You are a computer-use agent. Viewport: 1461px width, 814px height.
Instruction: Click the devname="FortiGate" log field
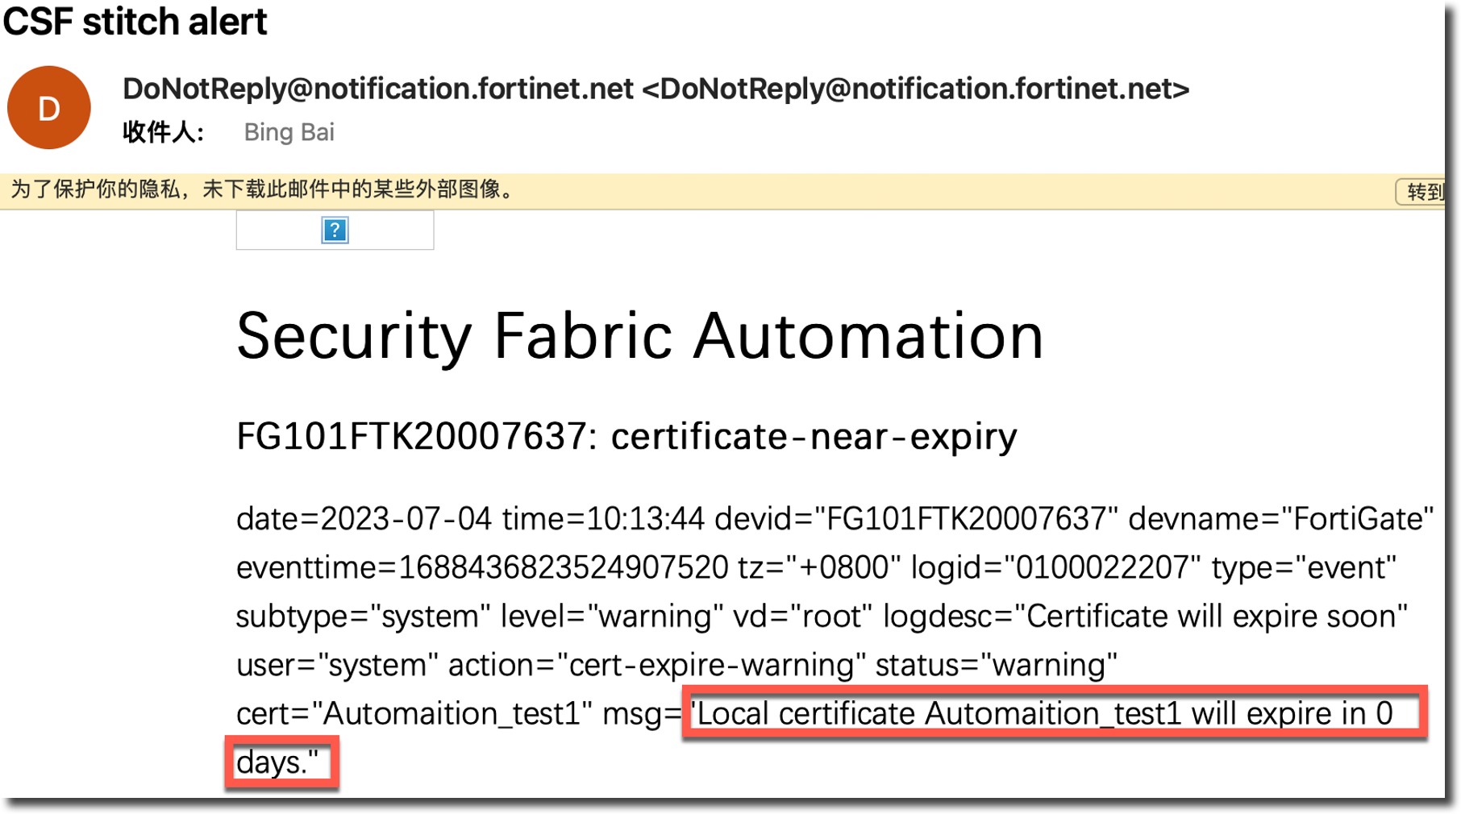click(x=1280, y=519)
